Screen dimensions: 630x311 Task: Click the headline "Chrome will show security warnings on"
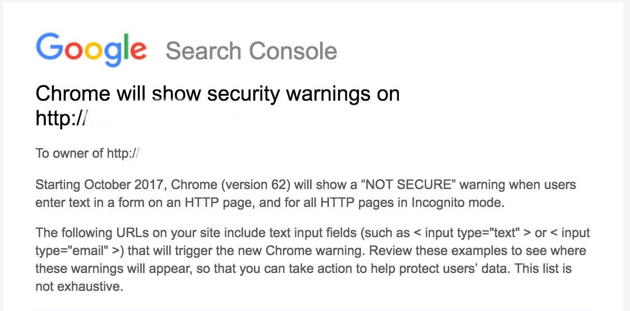point(217,93)
